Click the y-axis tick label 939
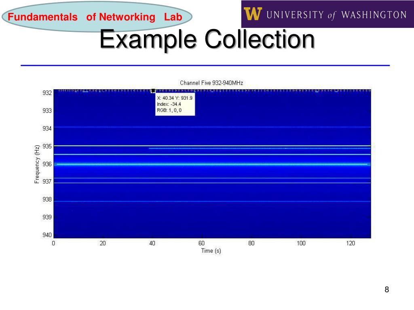This screenshot has width=414, height=310. [x=47, y=217]
